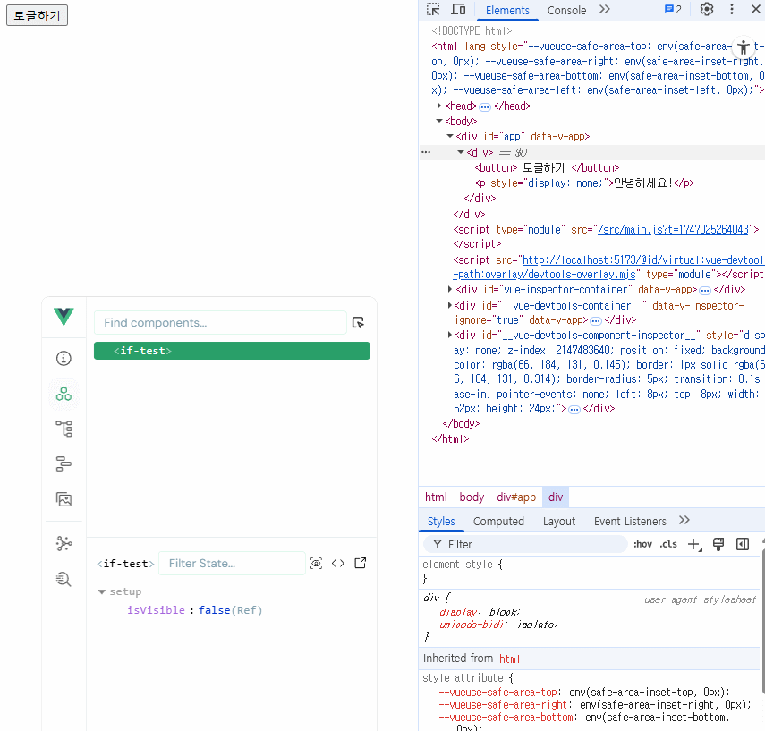The height and width of the screenshot is (731, 765).
Task: Open the Graph icon in Vue devtools
Action: [64, 544]
